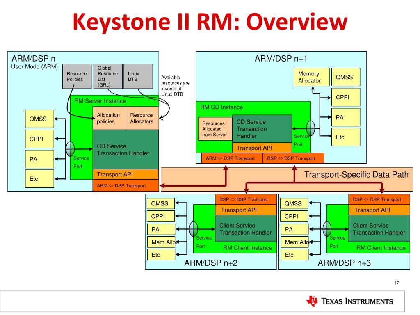Select the CPPI box in ARM/DSP n

coord(40,139)
